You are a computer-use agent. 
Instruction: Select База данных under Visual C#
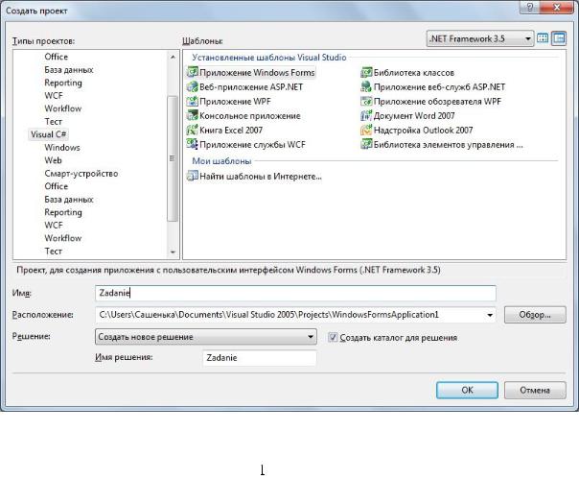pos(69,199)
